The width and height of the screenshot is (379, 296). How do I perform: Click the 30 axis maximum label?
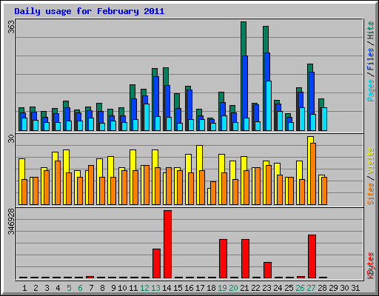(11, 139)
